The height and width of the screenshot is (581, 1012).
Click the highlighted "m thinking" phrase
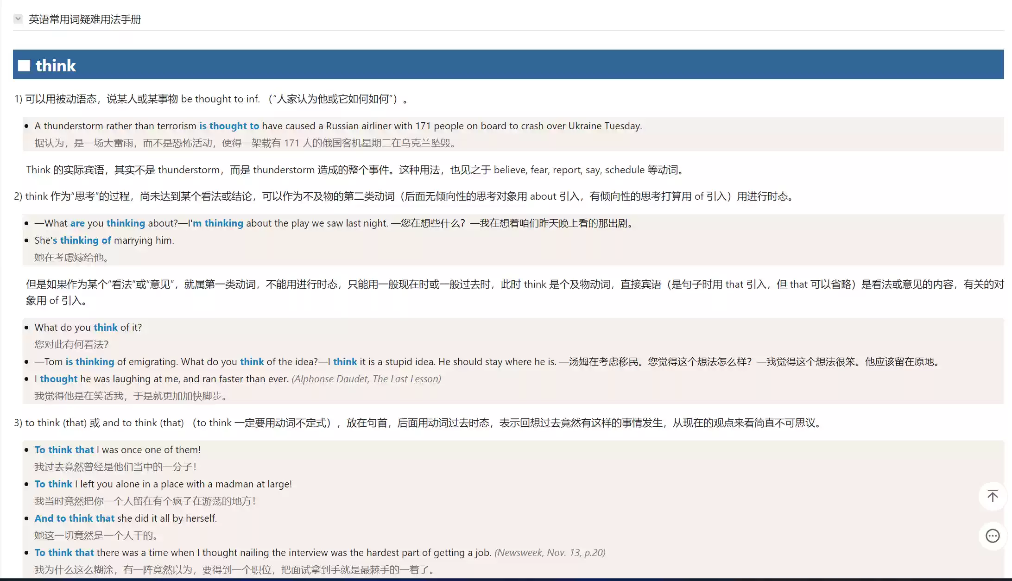click(x=218, y=223)
